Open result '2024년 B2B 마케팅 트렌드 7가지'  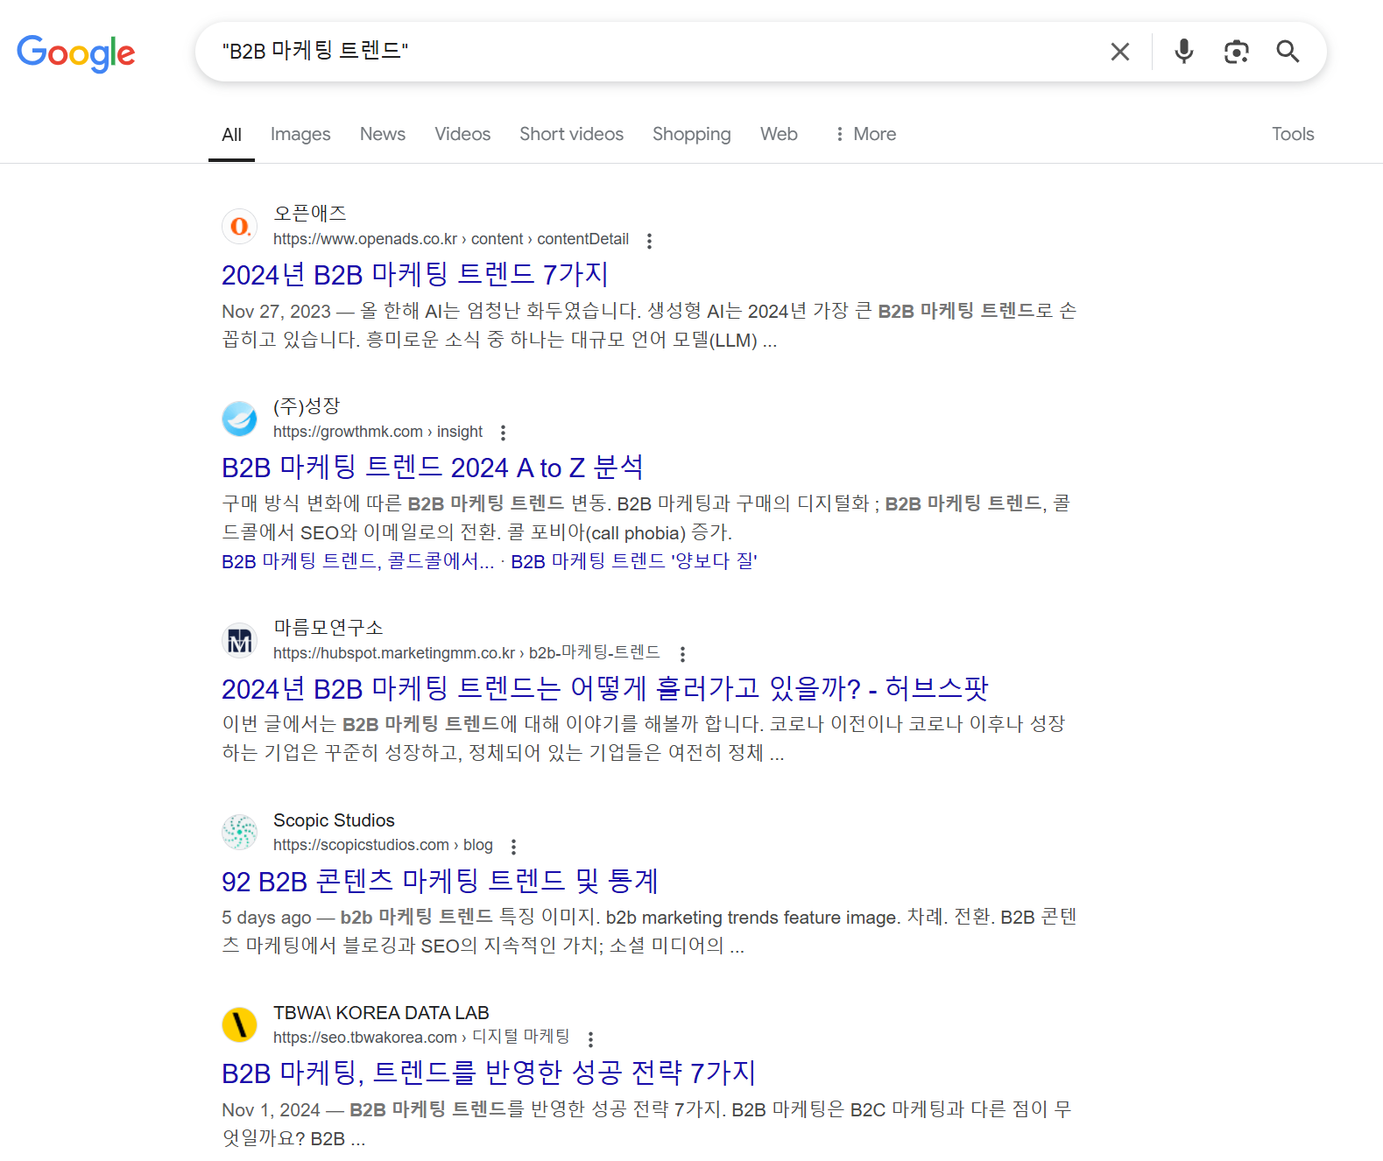tap(414, 275)
